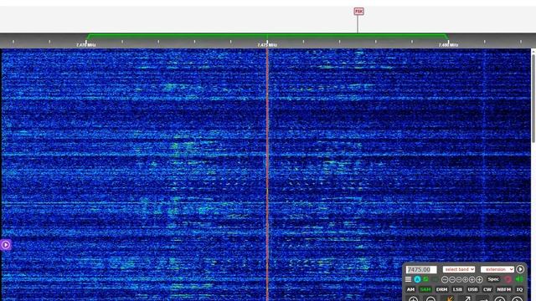Click the green icon beside the VFO A button
536x301 pixels.
(425, 279)
